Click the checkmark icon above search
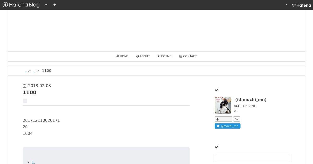 tap(217, 147)
